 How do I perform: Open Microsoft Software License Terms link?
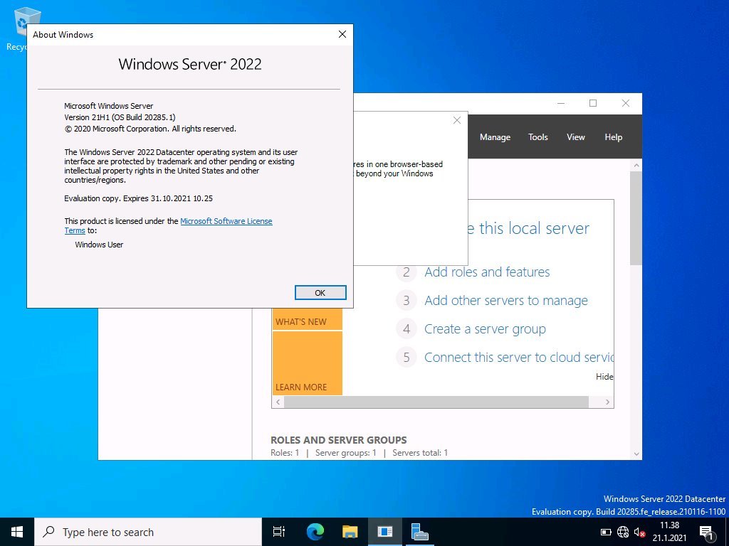pos(226,221)
